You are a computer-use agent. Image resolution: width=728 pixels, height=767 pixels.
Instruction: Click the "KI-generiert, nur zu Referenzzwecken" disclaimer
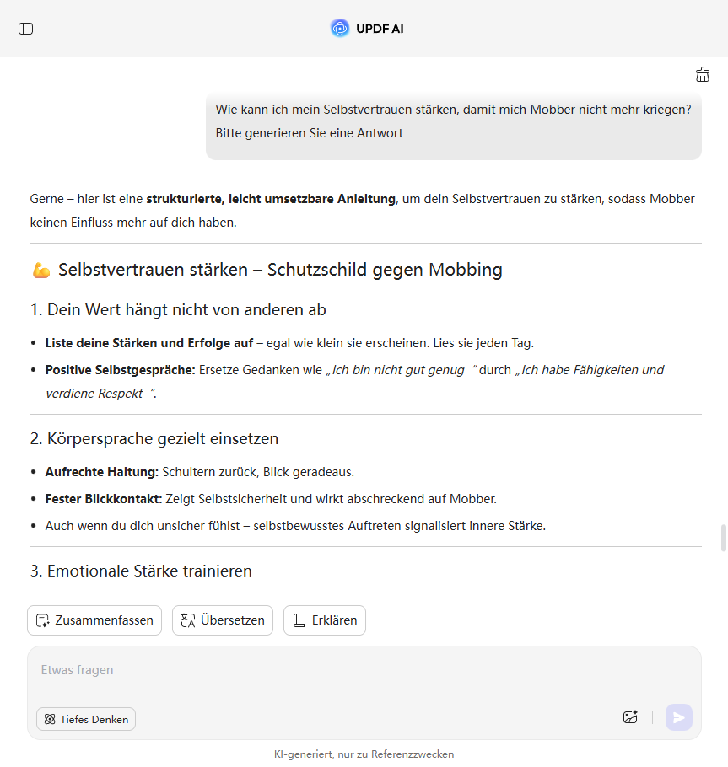coord(364,754)
